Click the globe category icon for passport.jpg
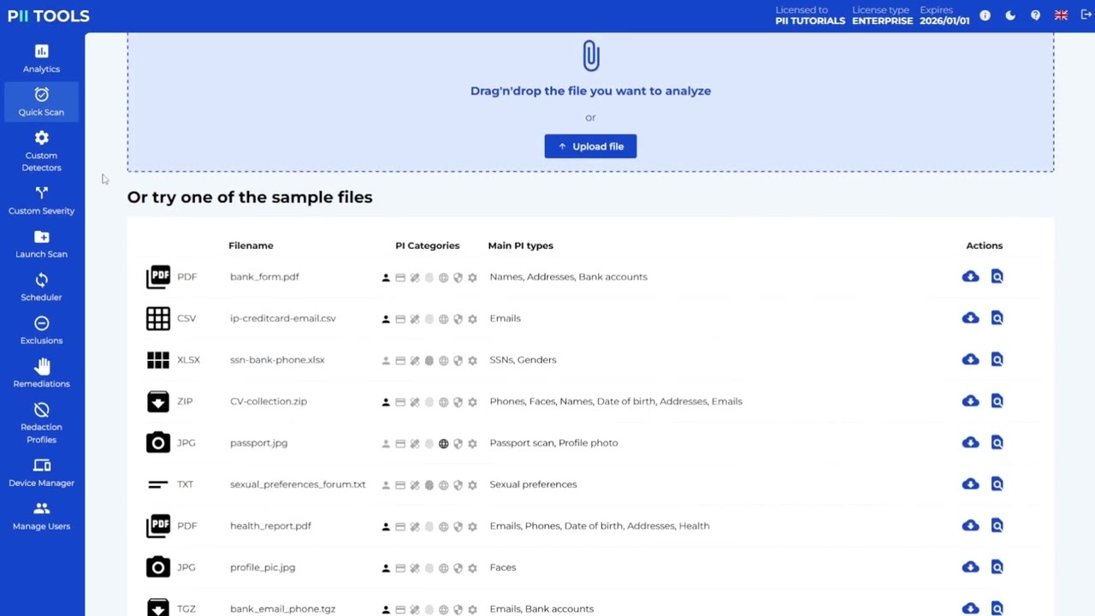Screen dimensions: 1095x616 click(x=443, y=443)
